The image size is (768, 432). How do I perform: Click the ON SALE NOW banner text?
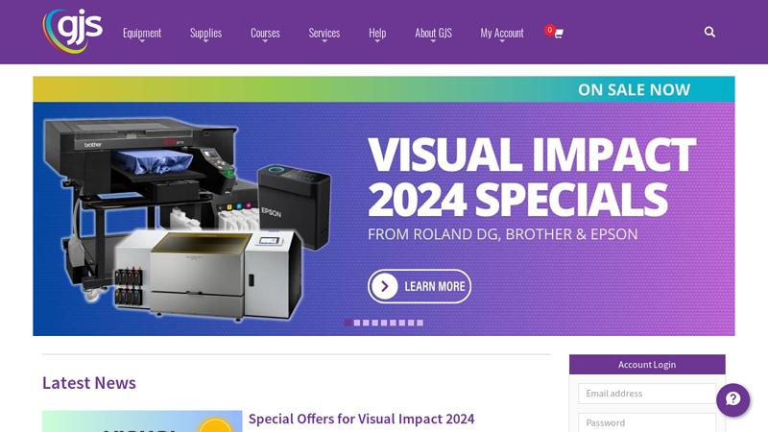point(634,89)
